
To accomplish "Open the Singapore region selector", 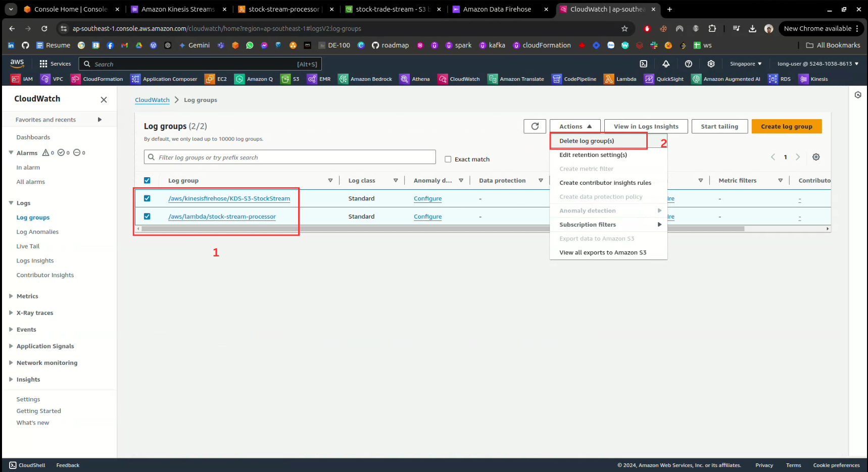I will pos(745,64).
